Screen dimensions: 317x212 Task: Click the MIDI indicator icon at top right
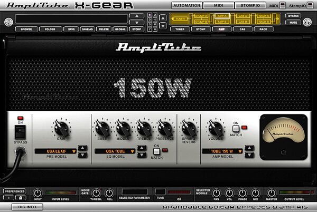click(x=283, y=5)
